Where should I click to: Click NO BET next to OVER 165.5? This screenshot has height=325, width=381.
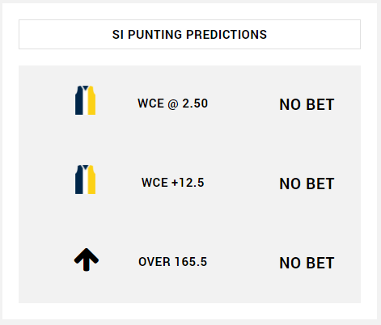pos(307,263)
